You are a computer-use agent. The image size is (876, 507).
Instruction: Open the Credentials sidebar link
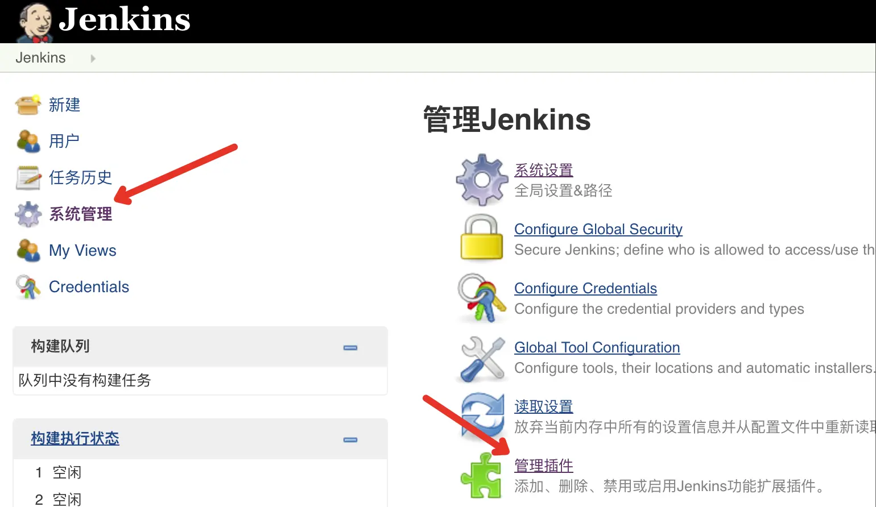89,287
